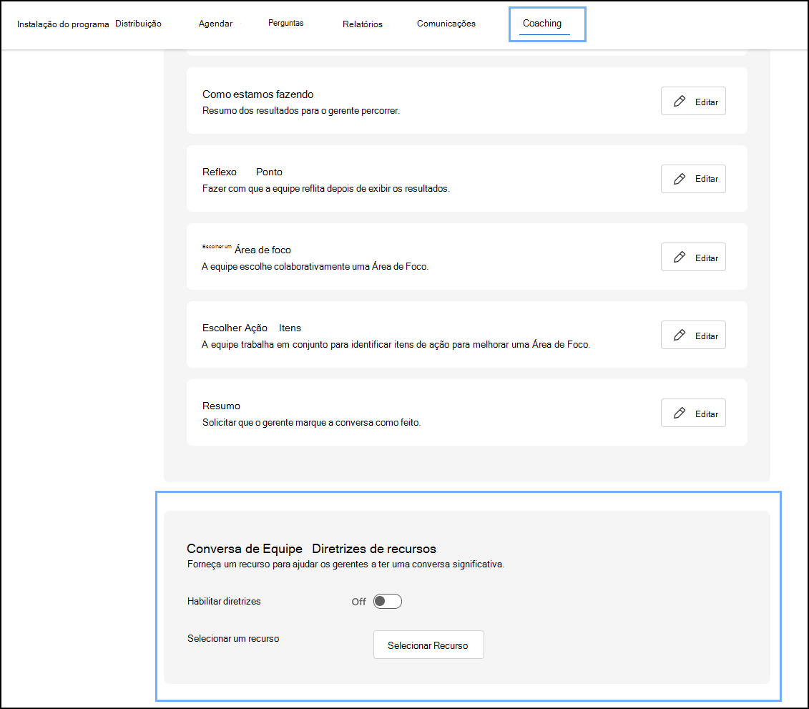Click Editar on the Como estamos fazendo card
Image resolution: width=809 pixels, height=709 pixels.
pyautogui.click(x=692, y=100)
